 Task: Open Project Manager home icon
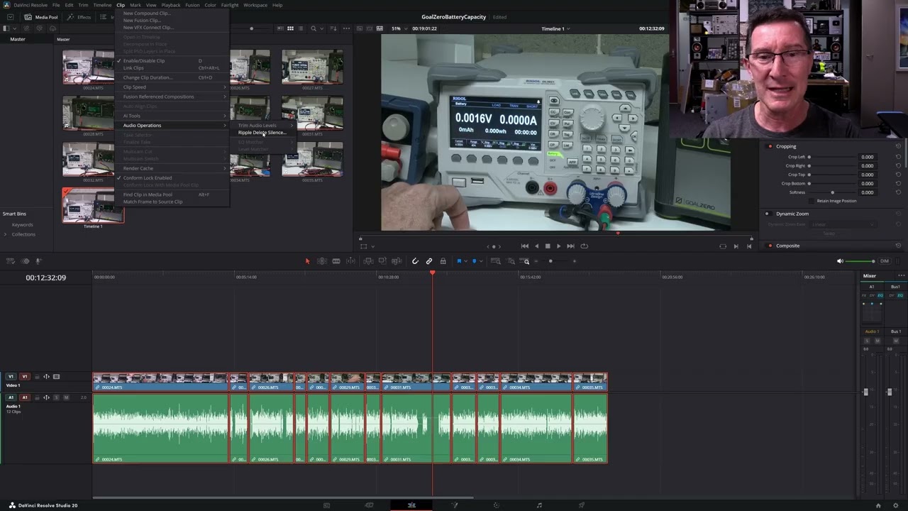[878, 505]
